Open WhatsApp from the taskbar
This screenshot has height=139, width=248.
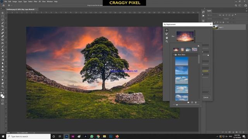[x=92, y=136]
